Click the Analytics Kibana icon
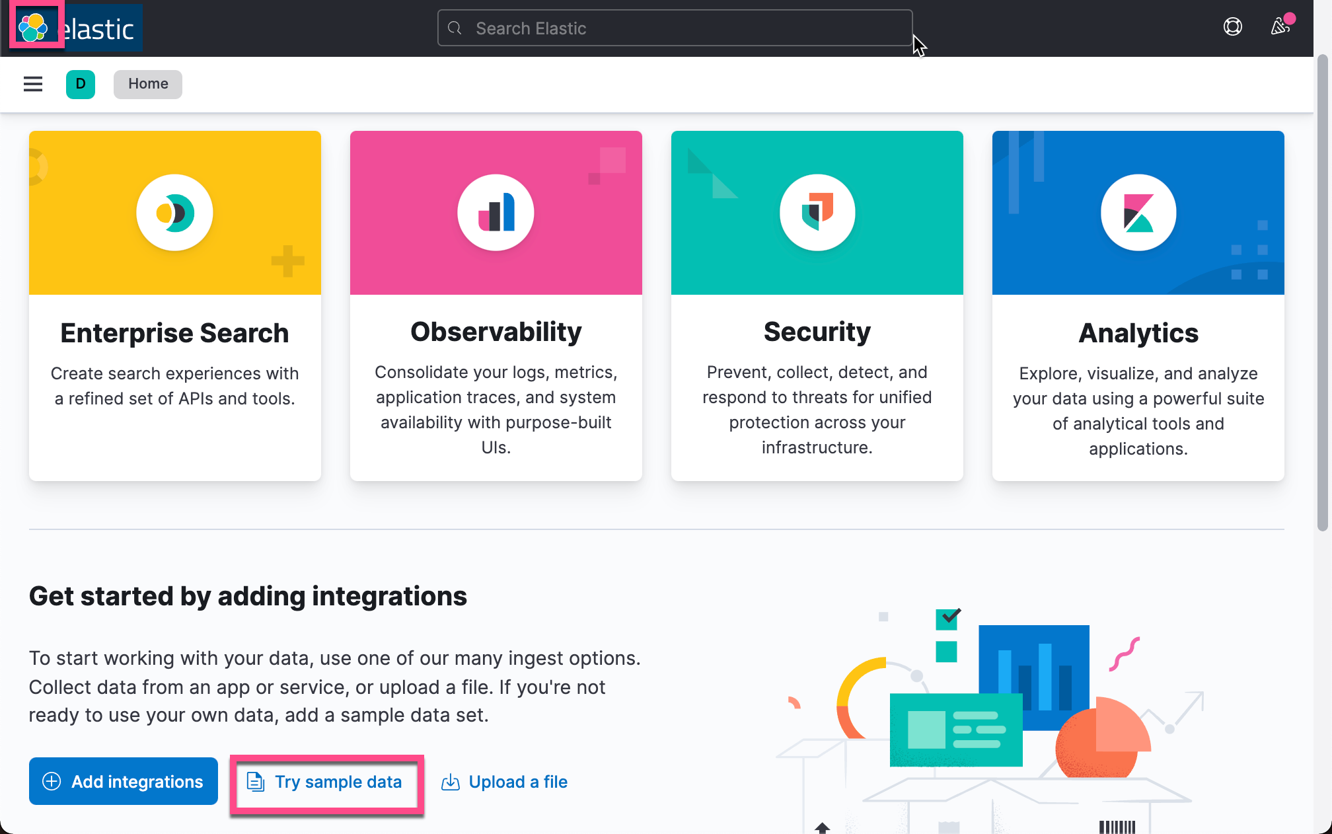This screenshot has height=834, width=1332. click(x=1138, y=212)
